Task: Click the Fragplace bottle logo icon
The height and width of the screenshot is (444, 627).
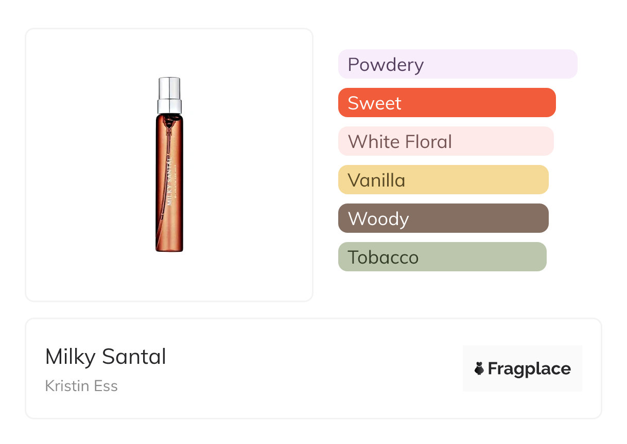Action: (x=479, y=368)
